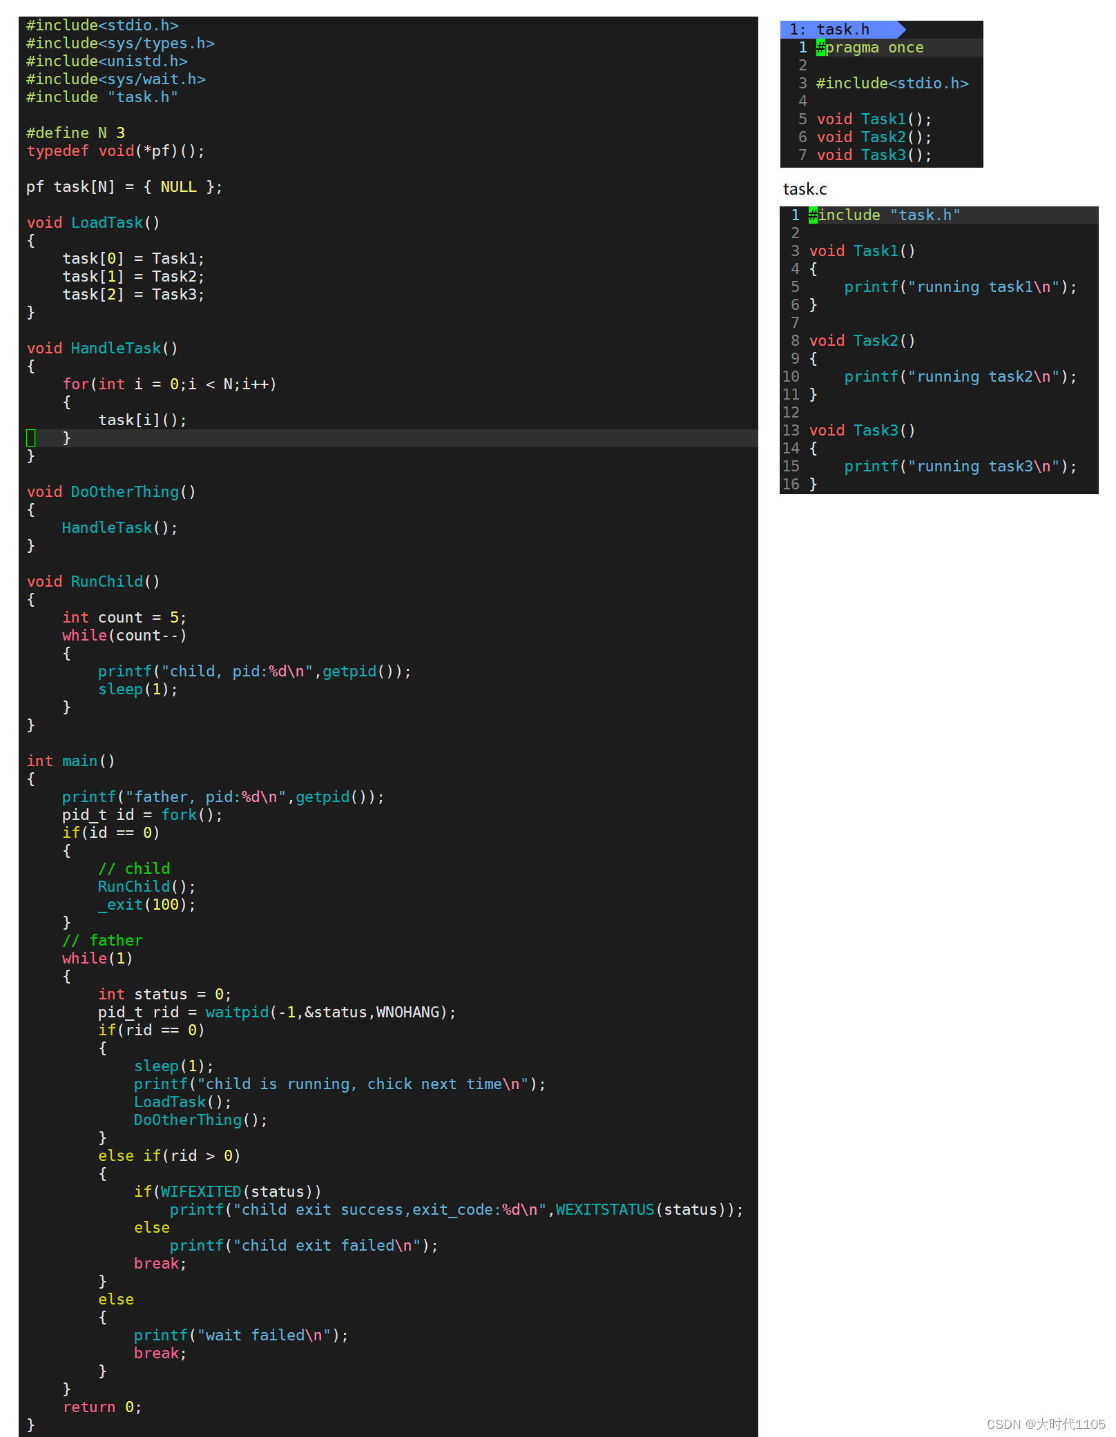Click the 'void RunChild()' function header
Image resolution: width=1116 pixels, height=1437 pixels.
(93, 582)
